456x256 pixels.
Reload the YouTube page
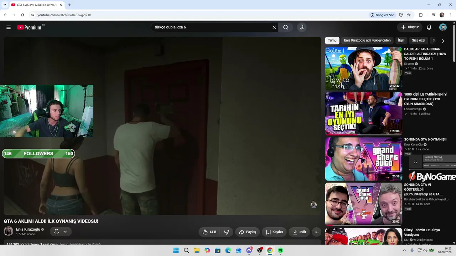[x=22, y=15]
